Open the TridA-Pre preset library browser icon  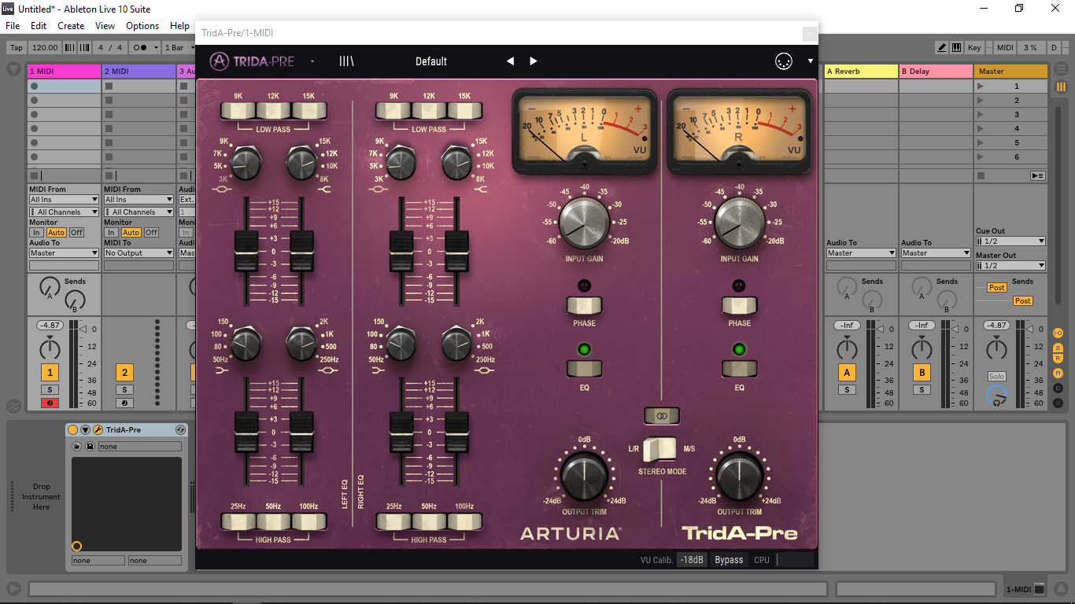346,61
